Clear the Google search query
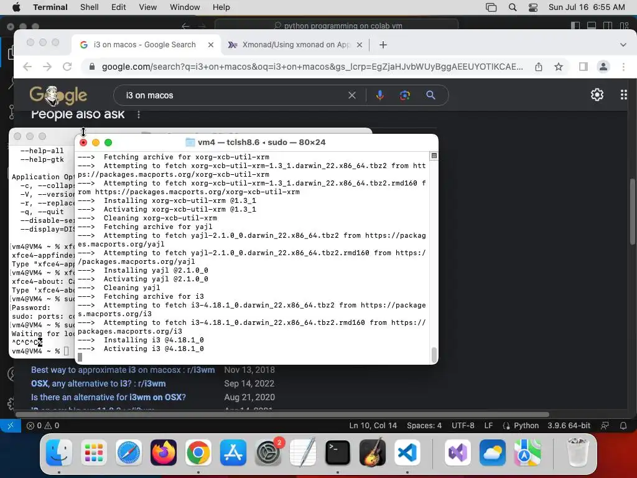Viewport: 637px width, 478px height. [x=352, y=95]
